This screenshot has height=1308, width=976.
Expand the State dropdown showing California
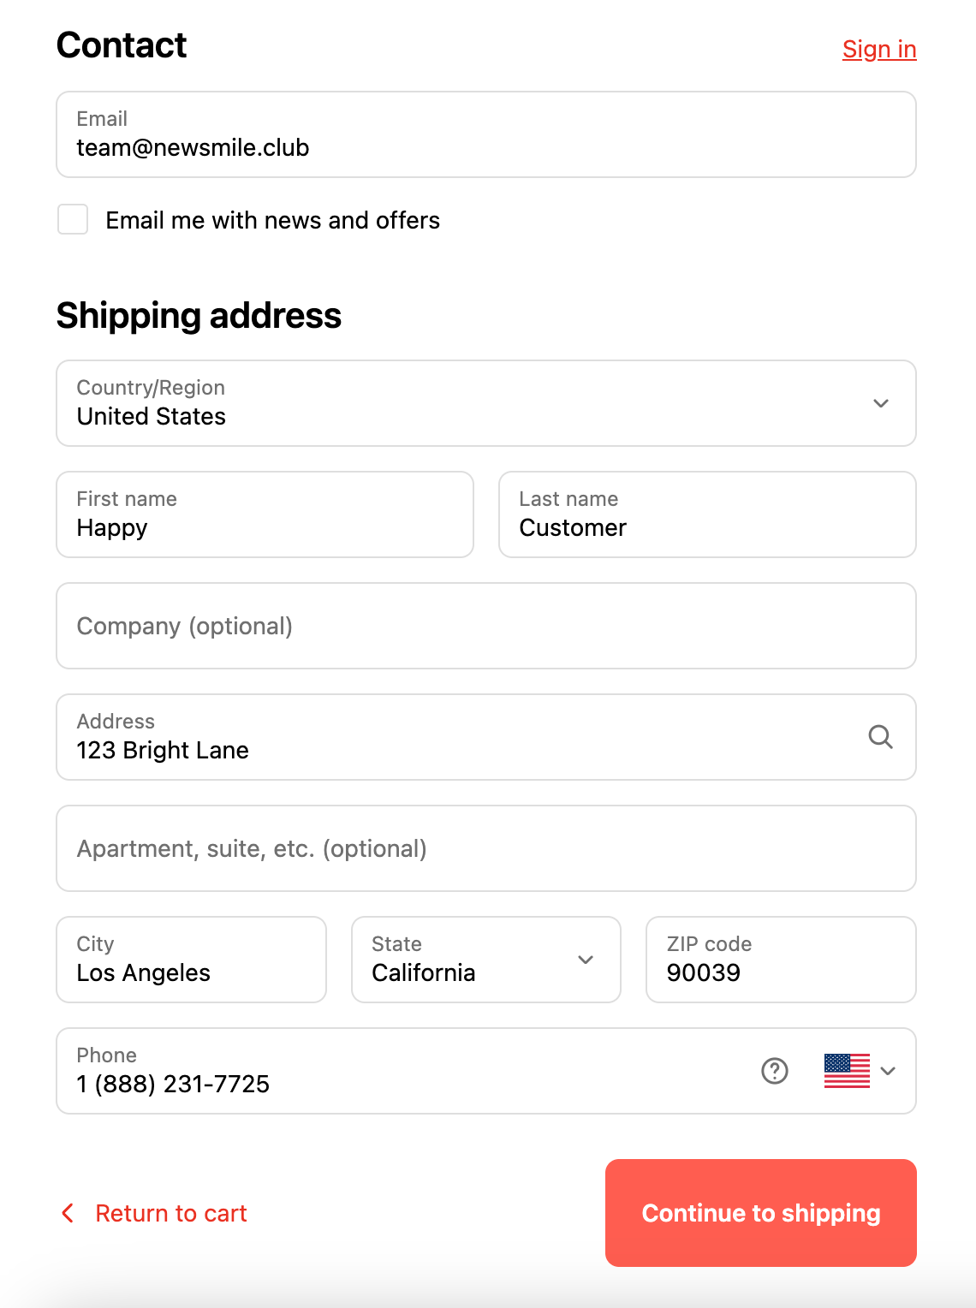coord(485,960)
